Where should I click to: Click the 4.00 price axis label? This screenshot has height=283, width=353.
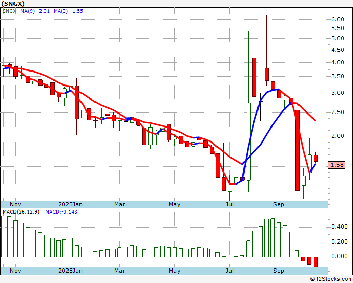(x=337, y=62)
